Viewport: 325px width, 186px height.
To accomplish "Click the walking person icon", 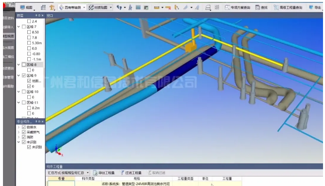I will coord(130,7).
